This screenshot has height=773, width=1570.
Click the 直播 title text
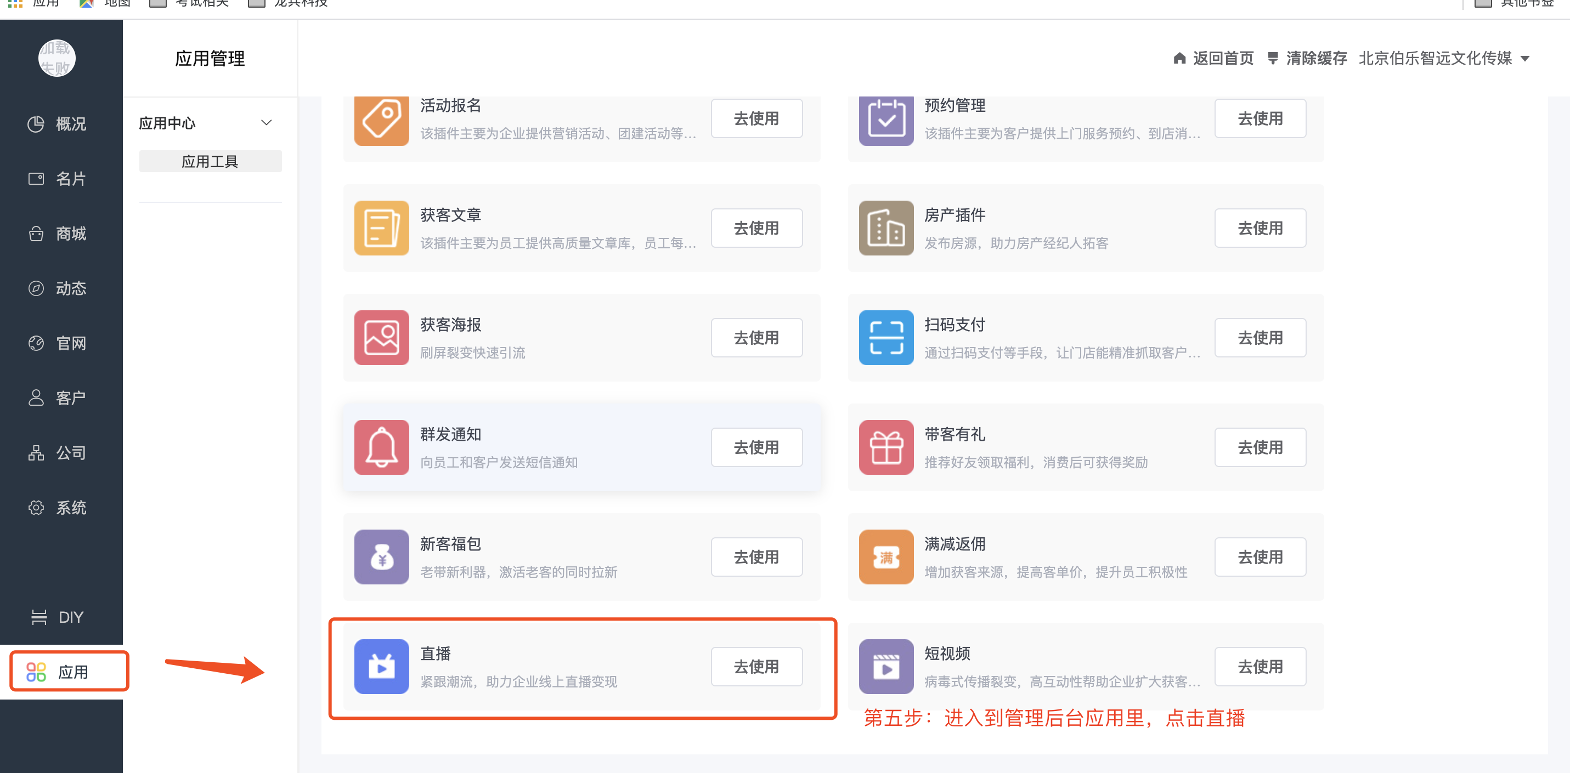435,653
